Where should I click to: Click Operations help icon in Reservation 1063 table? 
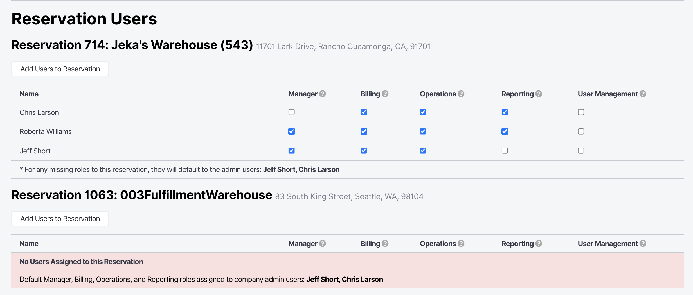[461, 244]
